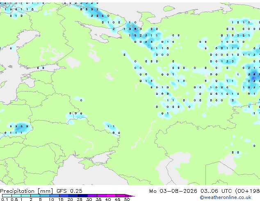
Task: Click the '0.1' legend scale label
Action: click(5, 199)
